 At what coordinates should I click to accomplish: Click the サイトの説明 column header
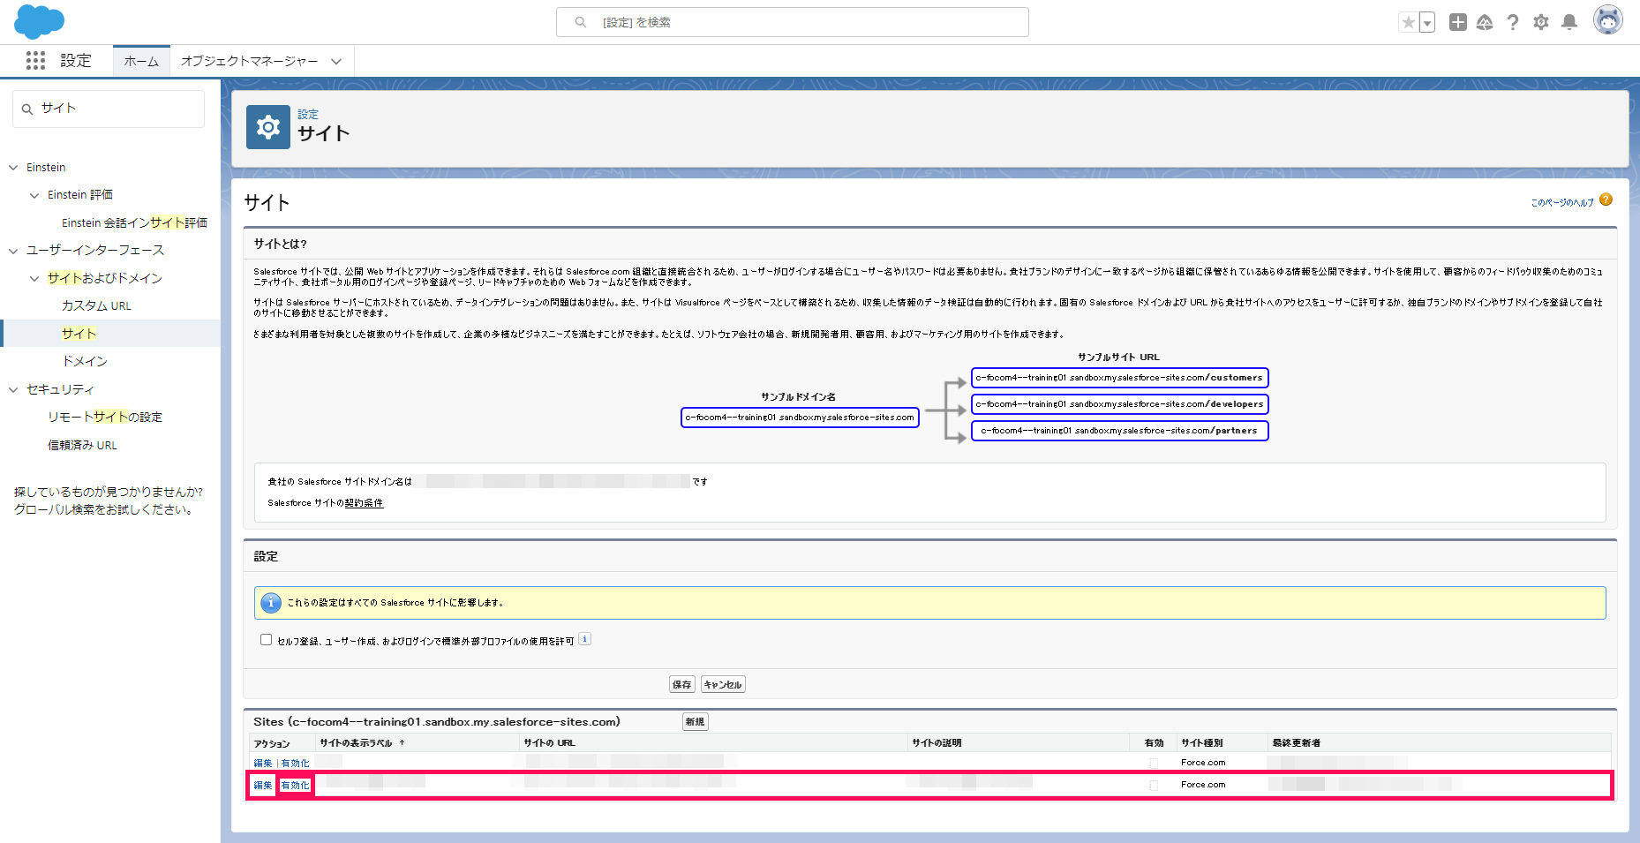937,743
